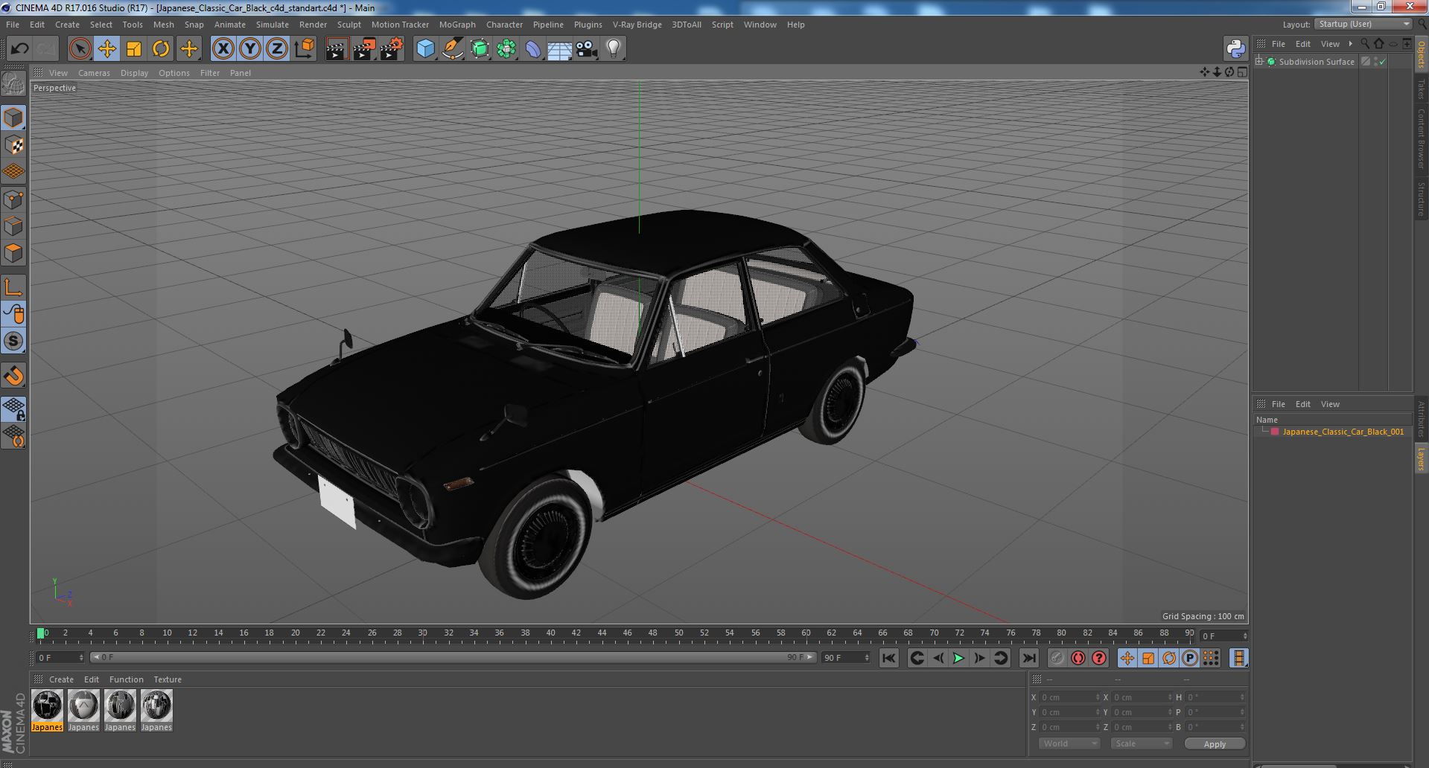Enable the Axis mode tool
1429x768 pixels.
pos(13,287)
